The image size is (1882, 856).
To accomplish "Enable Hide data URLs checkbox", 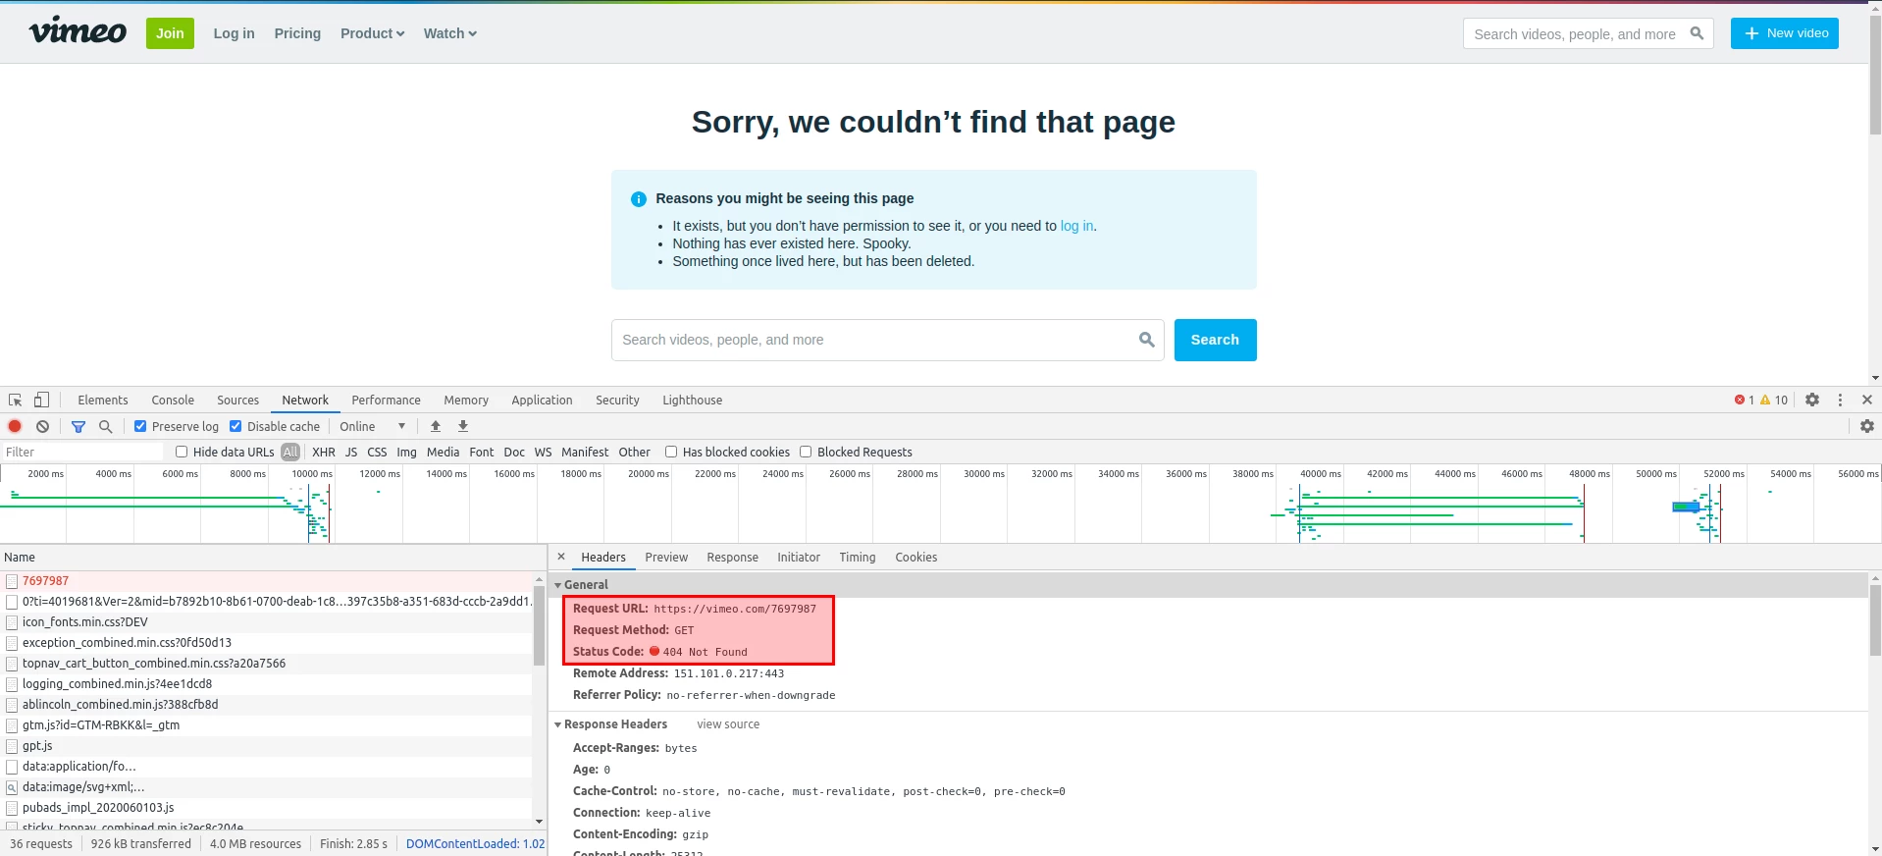I will (x=182, y=452).
